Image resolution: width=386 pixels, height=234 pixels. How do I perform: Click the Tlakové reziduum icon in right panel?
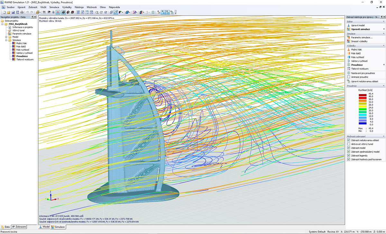(x=348, y=68)
